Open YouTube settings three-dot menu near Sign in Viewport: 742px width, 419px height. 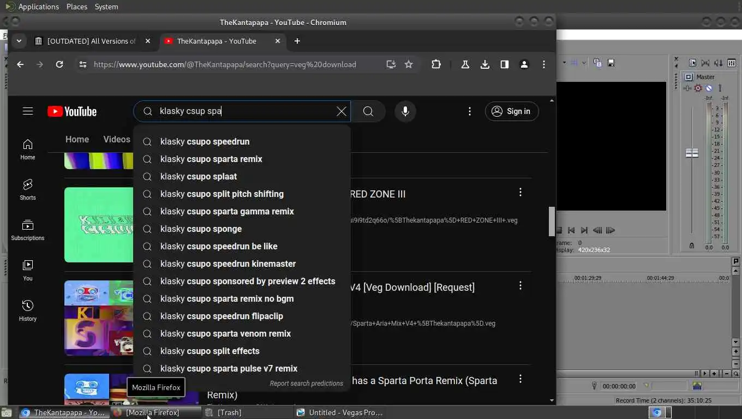470,111
